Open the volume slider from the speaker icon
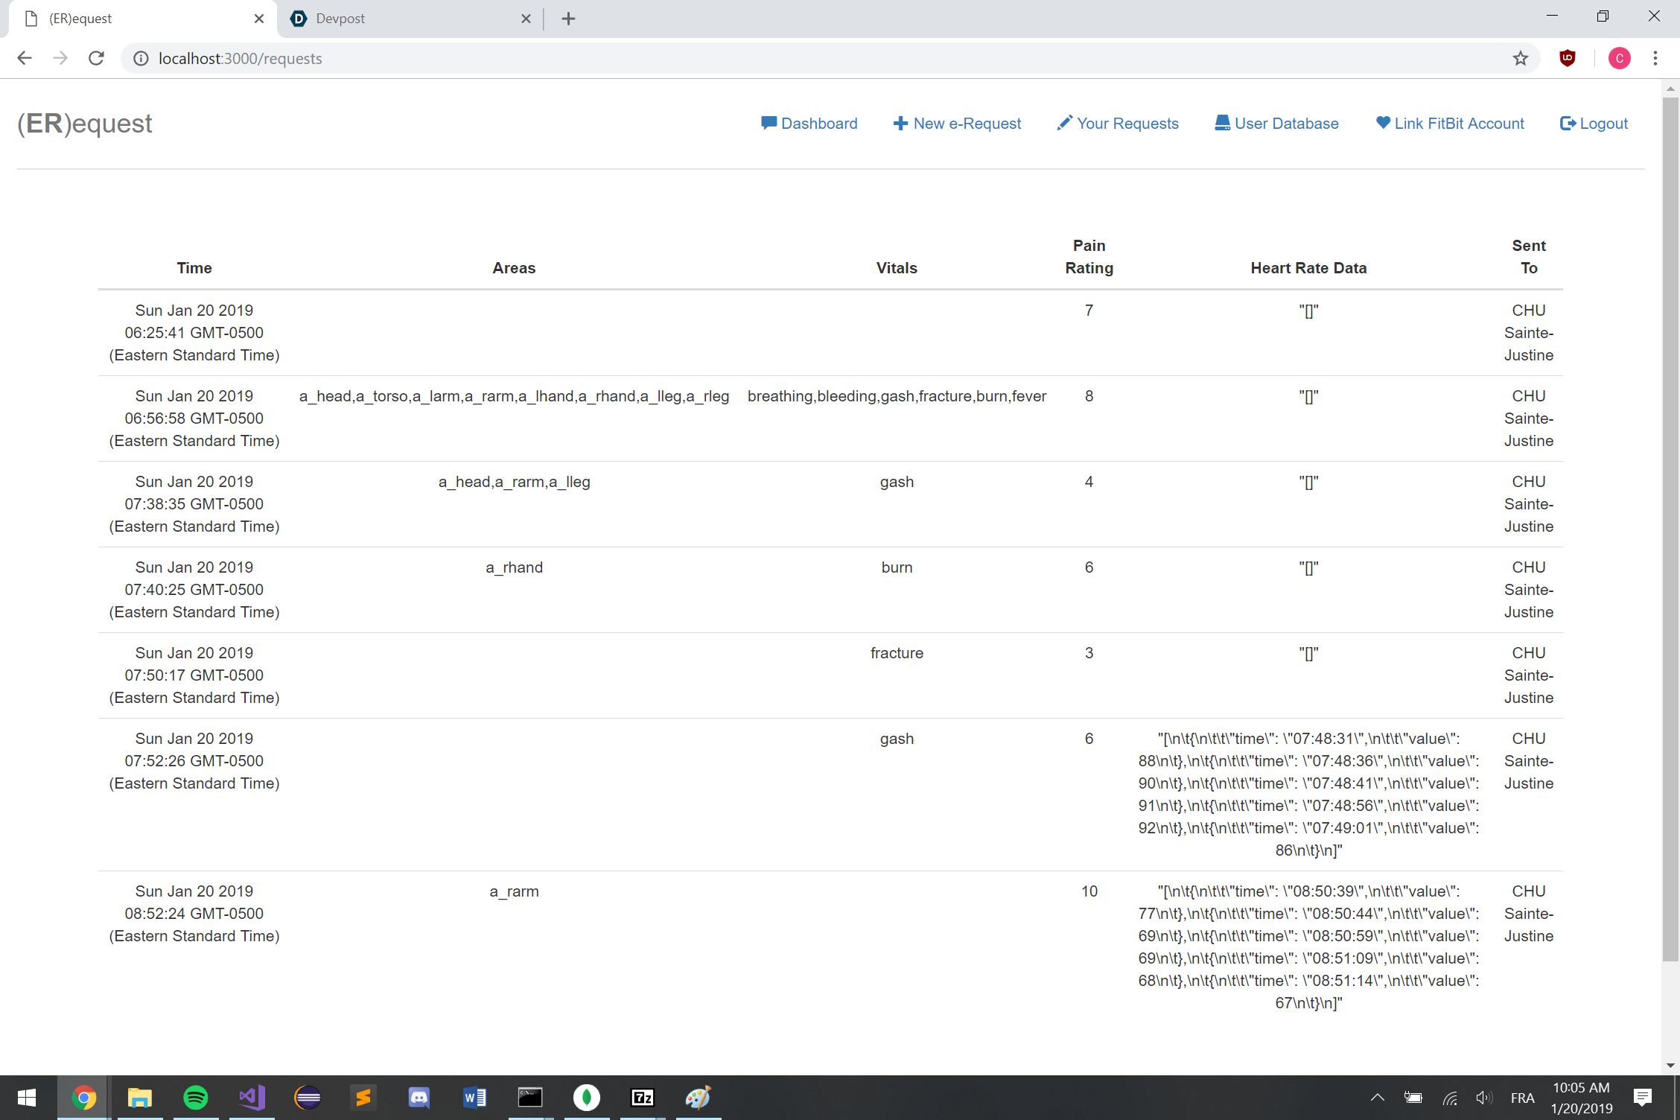The width and height of the screenshot is (1680, 1120). (x=1483, y=1098)
